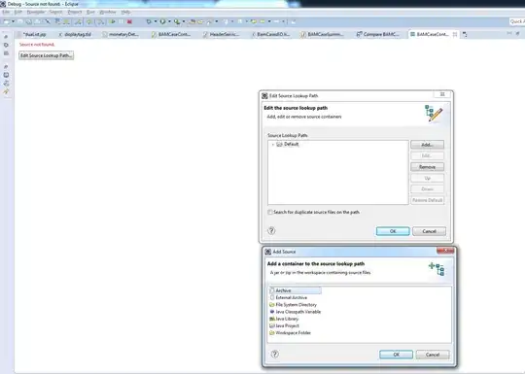The width and height of the screenshot is (525, 374).
Task: Click the Debug launch bug icon
Action: click(149, 21)
